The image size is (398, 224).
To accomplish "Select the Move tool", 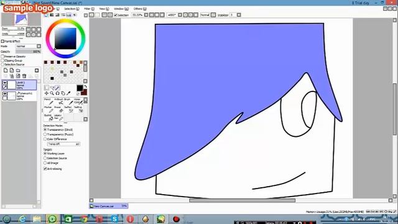I will (x=47, y=93).
